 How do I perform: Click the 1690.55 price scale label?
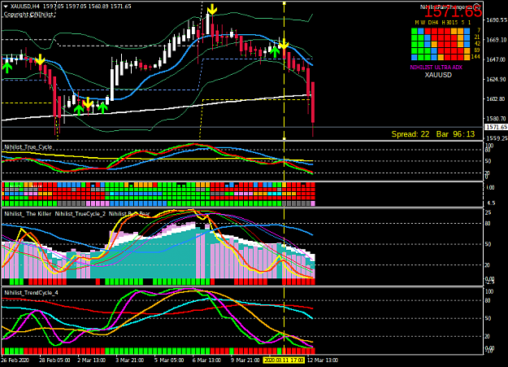[497, 20]
